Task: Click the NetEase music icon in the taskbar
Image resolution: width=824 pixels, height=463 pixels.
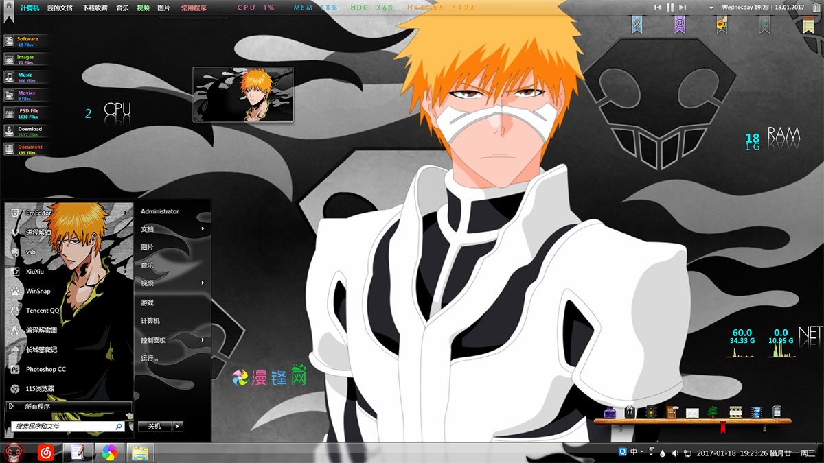Action: coord(44,453)
